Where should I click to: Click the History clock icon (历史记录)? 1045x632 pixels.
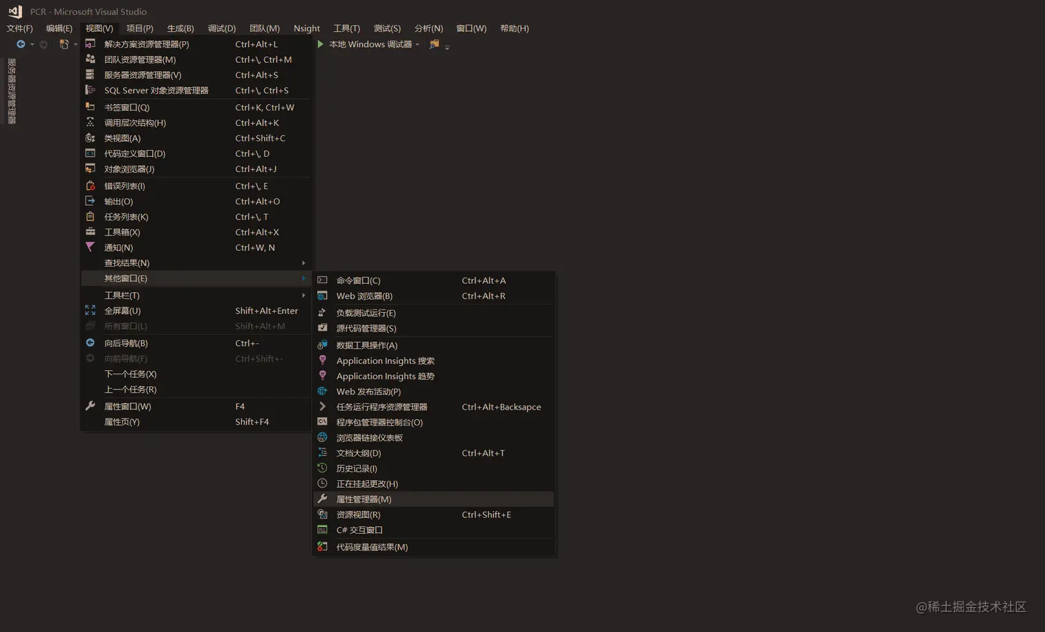point(322,468)
